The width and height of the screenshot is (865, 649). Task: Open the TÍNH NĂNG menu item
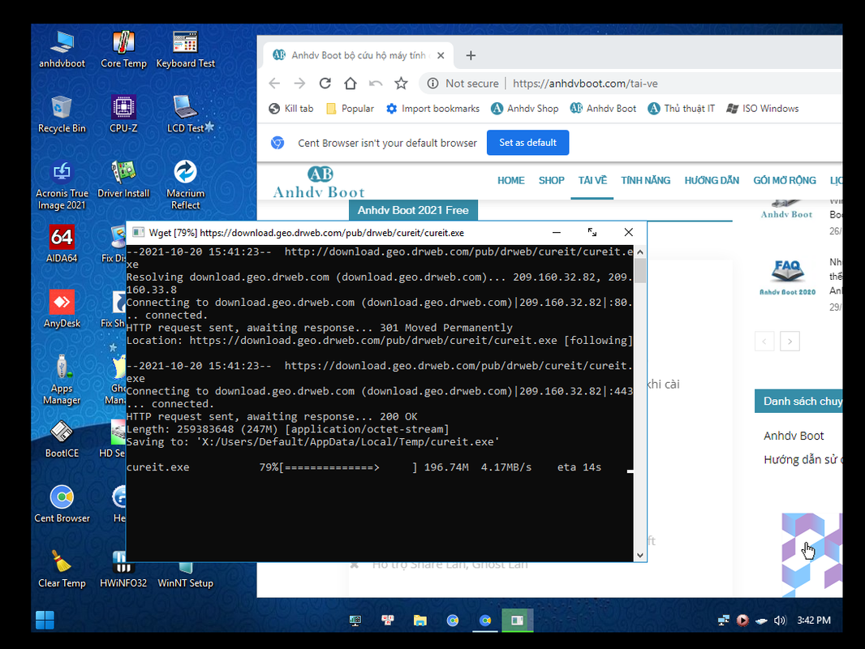pos(645,180)
